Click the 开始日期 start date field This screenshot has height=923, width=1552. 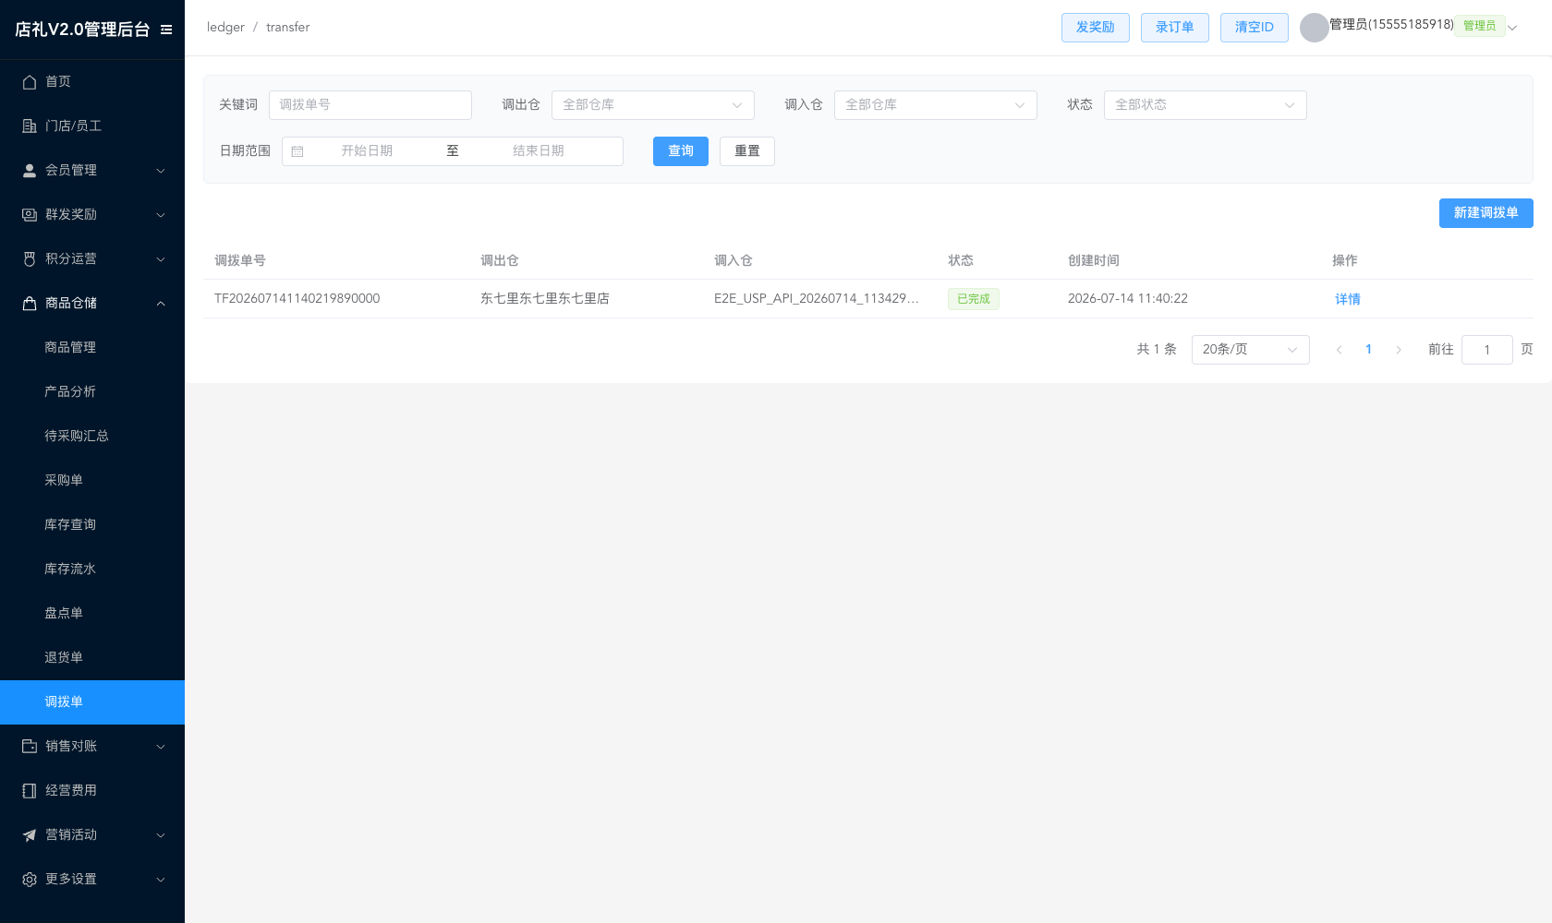(x=367, y=151)
